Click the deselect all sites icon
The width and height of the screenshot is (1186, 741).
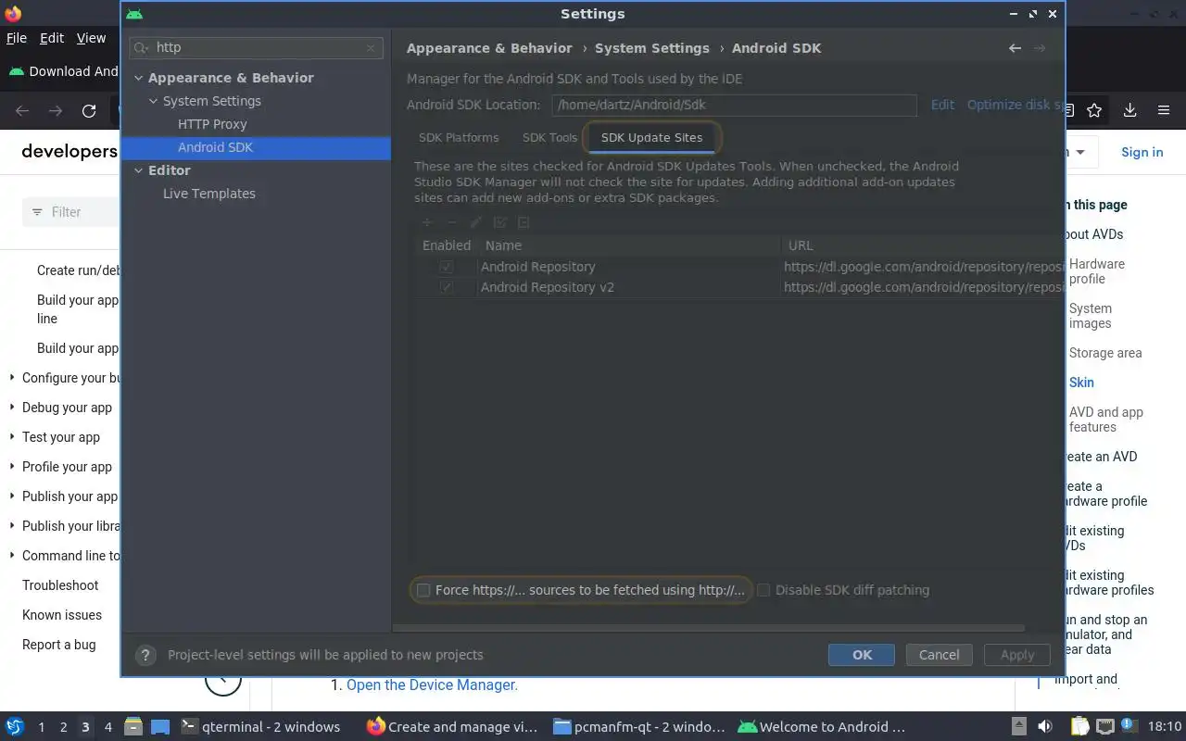pyautogui.click(x=524, y=222)
